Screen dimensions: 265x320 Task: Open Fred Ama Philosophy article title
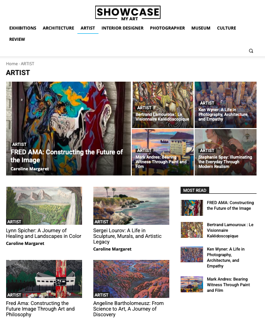pyautogui.click(x=40, y=309)
